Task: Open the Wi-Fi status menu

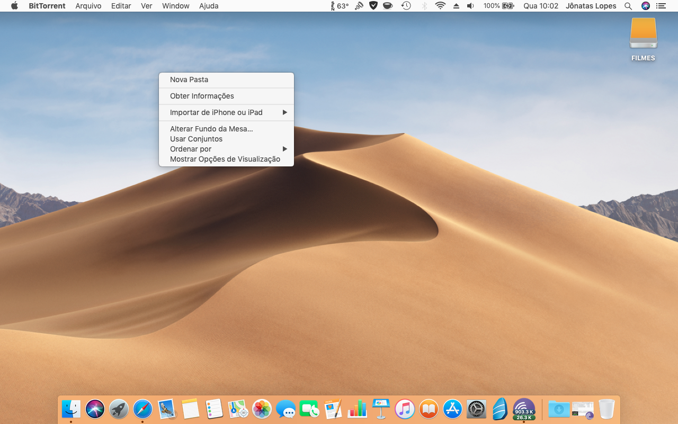Action: (440, 6)
